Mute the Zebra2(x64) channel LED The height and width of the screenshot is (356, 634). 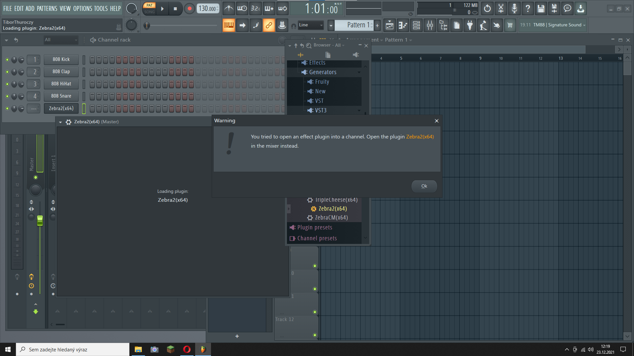pos(7,108)
